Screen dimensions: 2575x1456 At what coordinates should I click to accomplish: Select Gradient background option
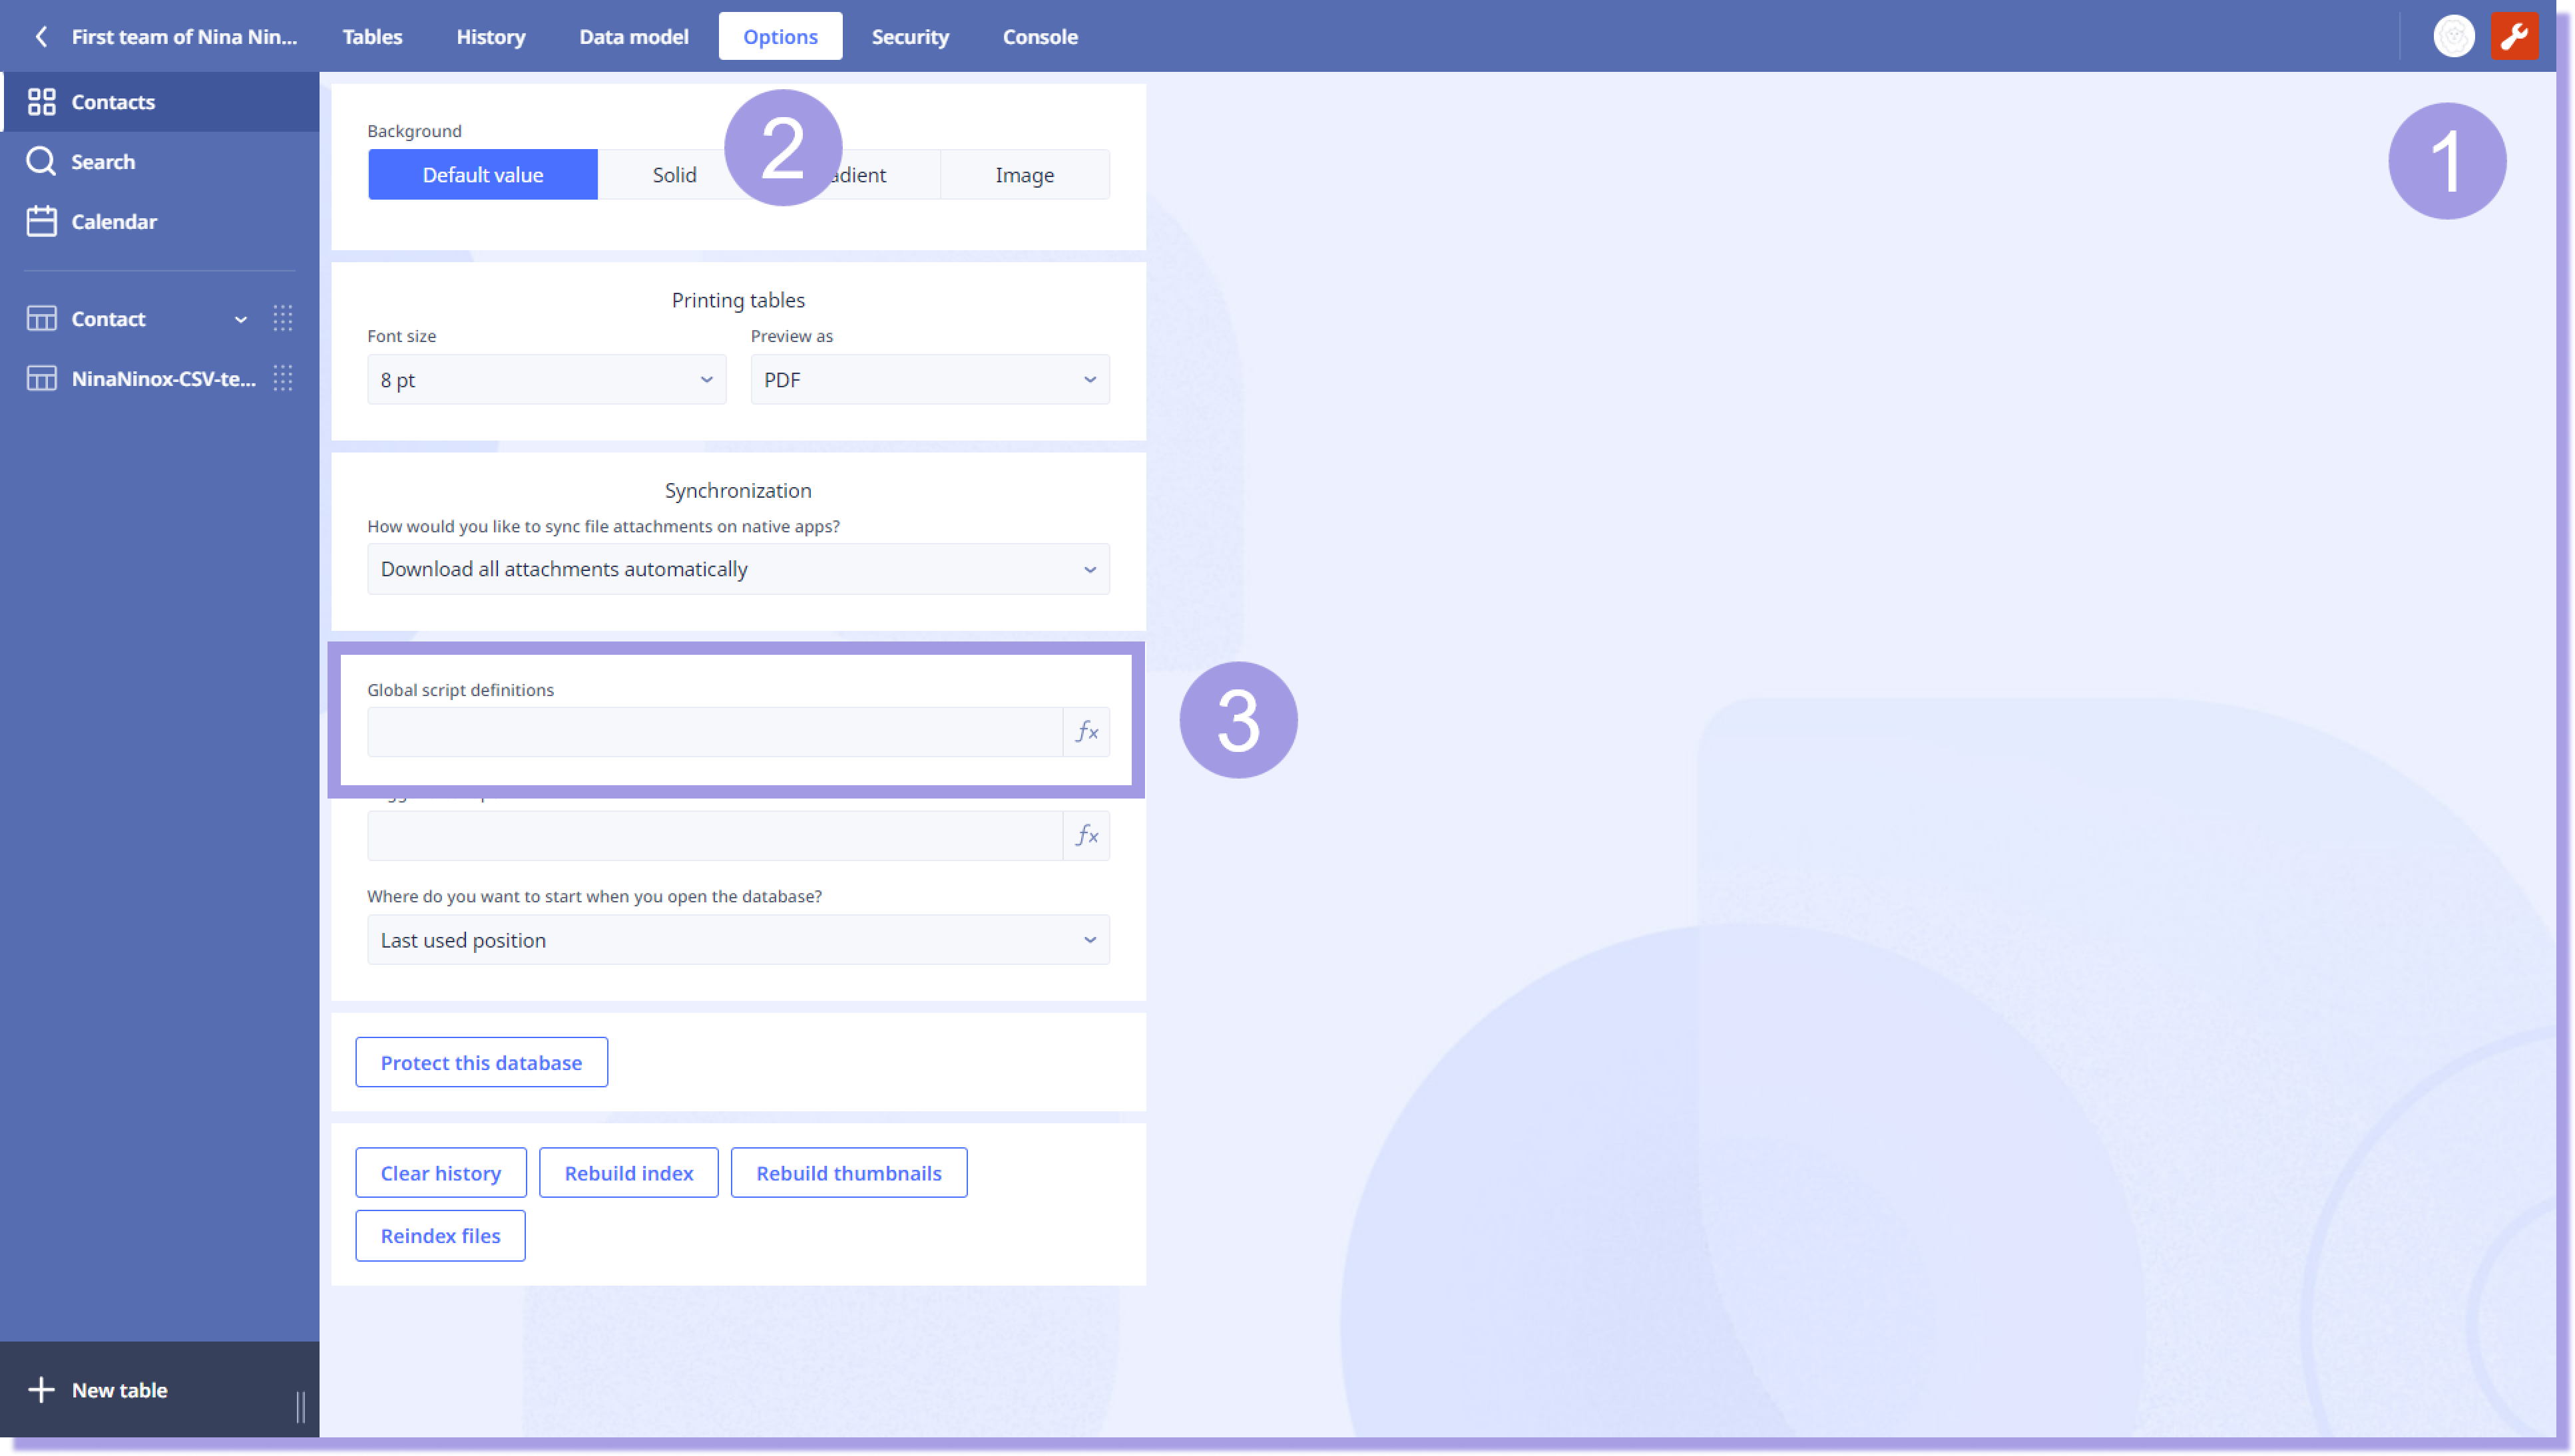pyautogui.click(x=845, y=175)
